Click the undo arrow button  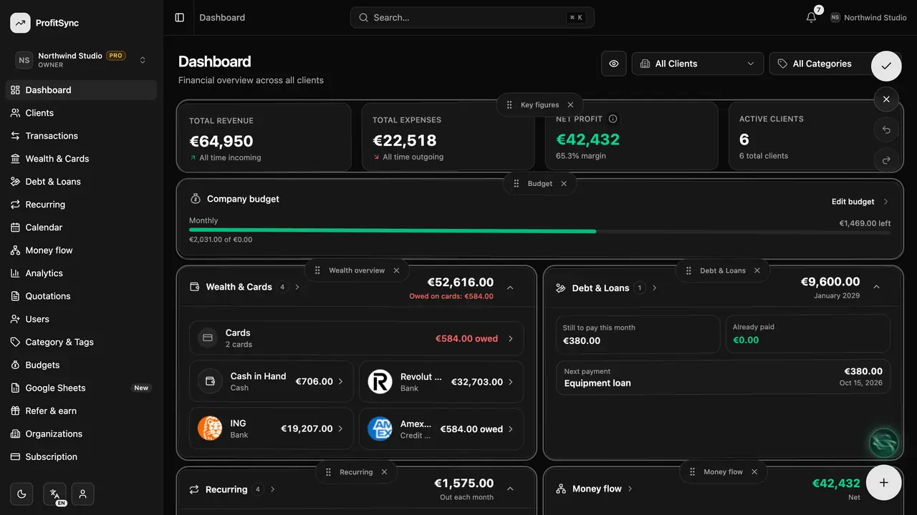pos(886,129)
